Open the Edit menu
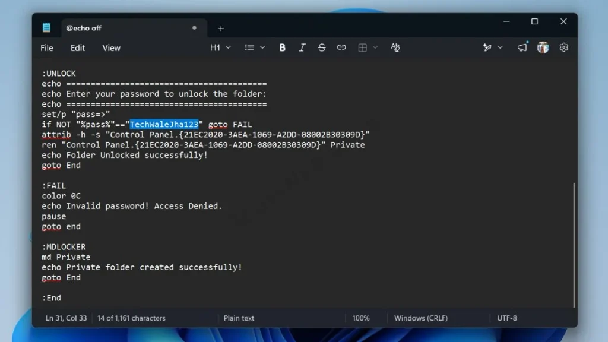 click(x=78, y=48)
